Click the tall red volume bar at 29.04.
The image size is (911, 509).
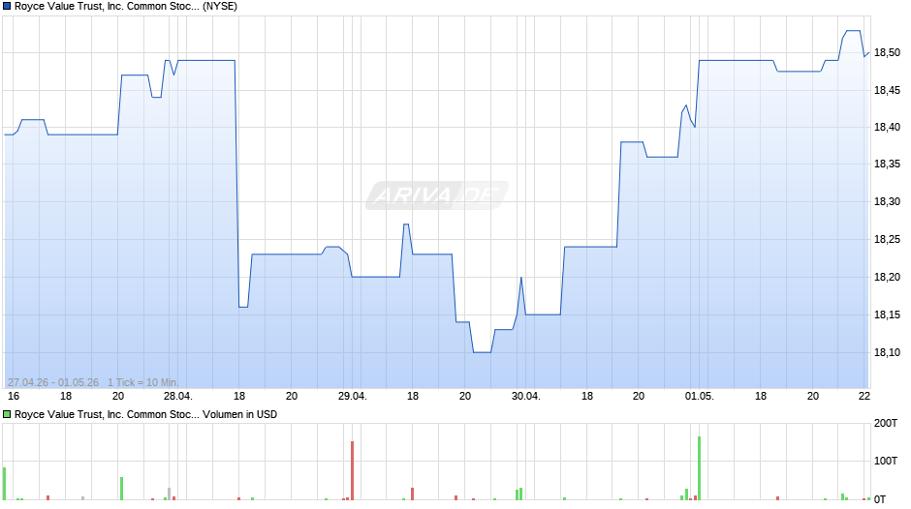[352, 470]
